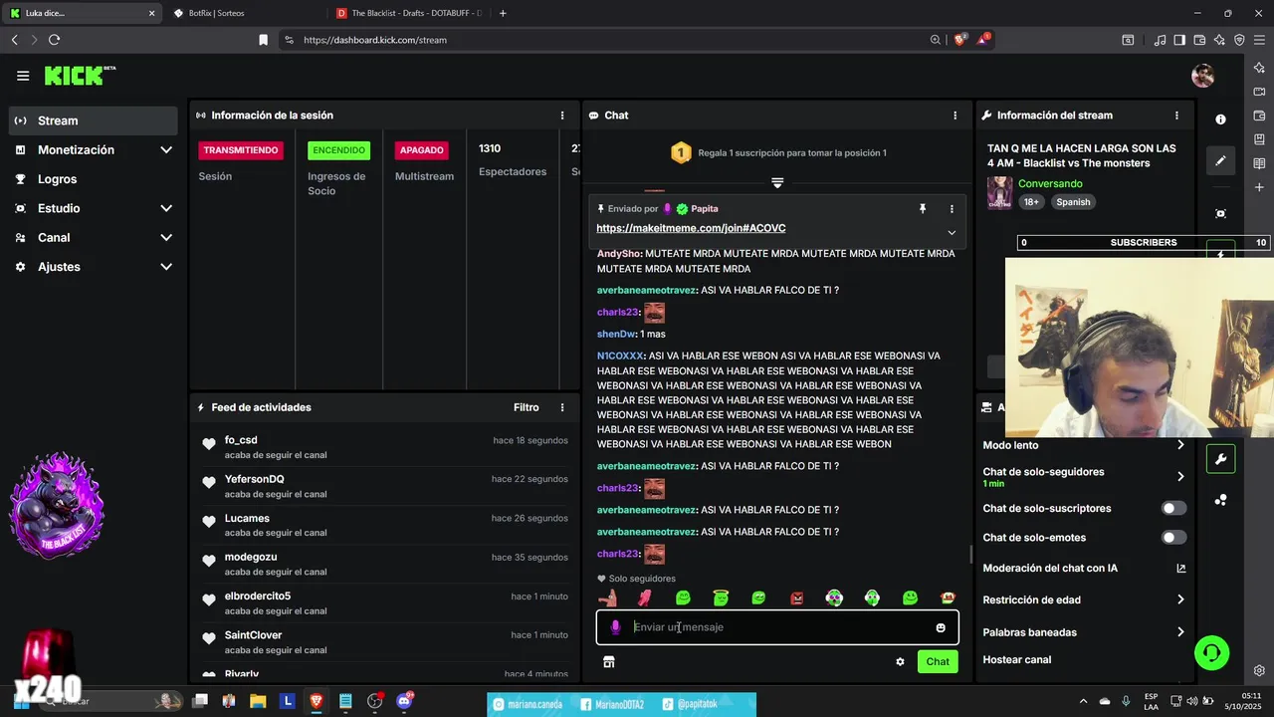Click the KICK logo
Screen dimensions: 1274x717
point(80,76)
